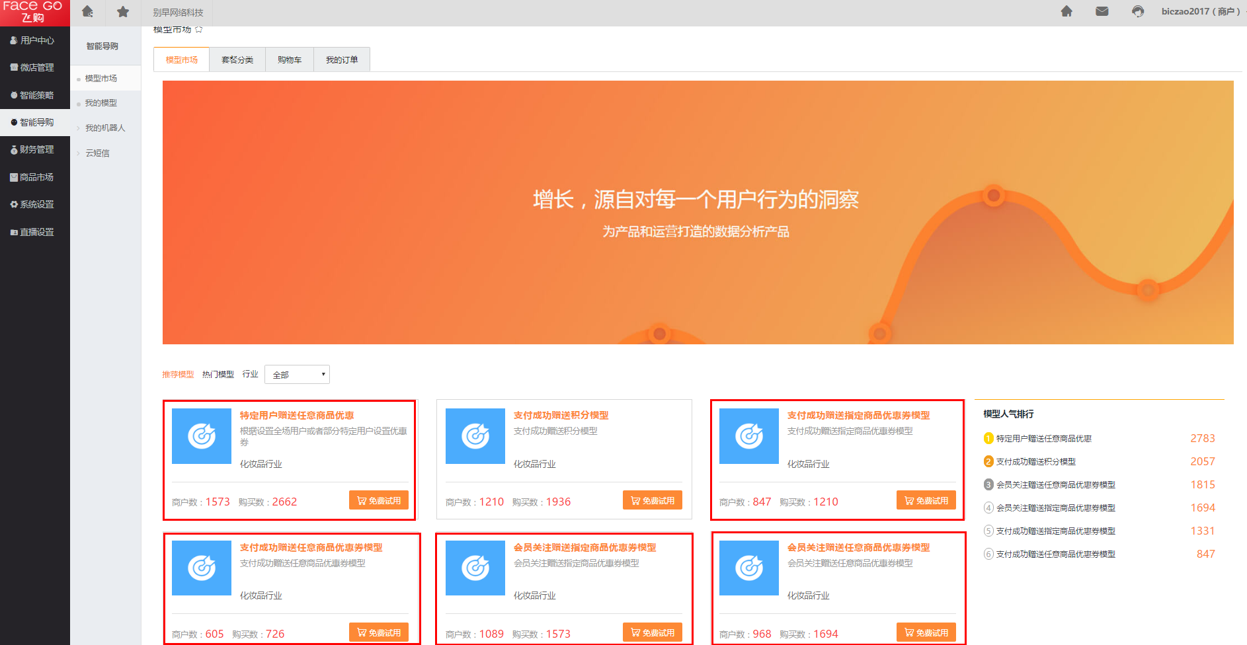Click the favorite star beside 模型市场 title
This screenshot has width=1247, height=645.
tap(199, 30)
